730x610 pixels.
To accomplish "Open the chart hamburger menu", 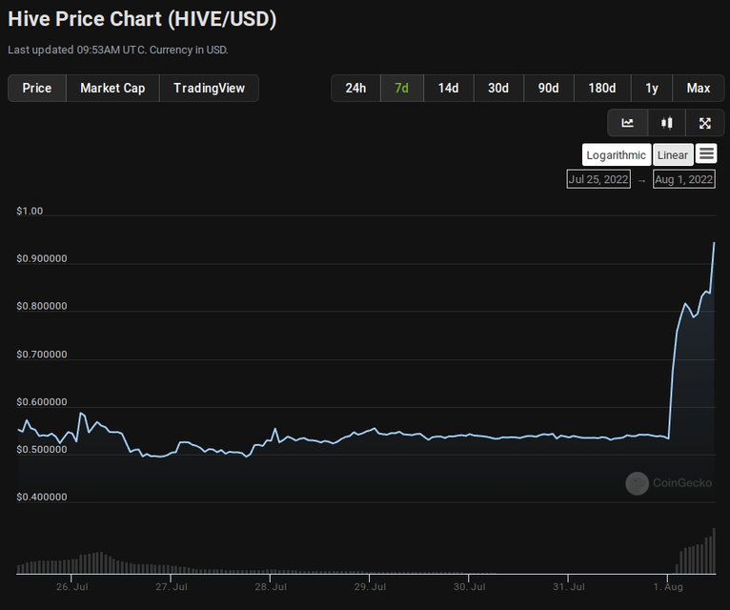I will pos(705,153).
